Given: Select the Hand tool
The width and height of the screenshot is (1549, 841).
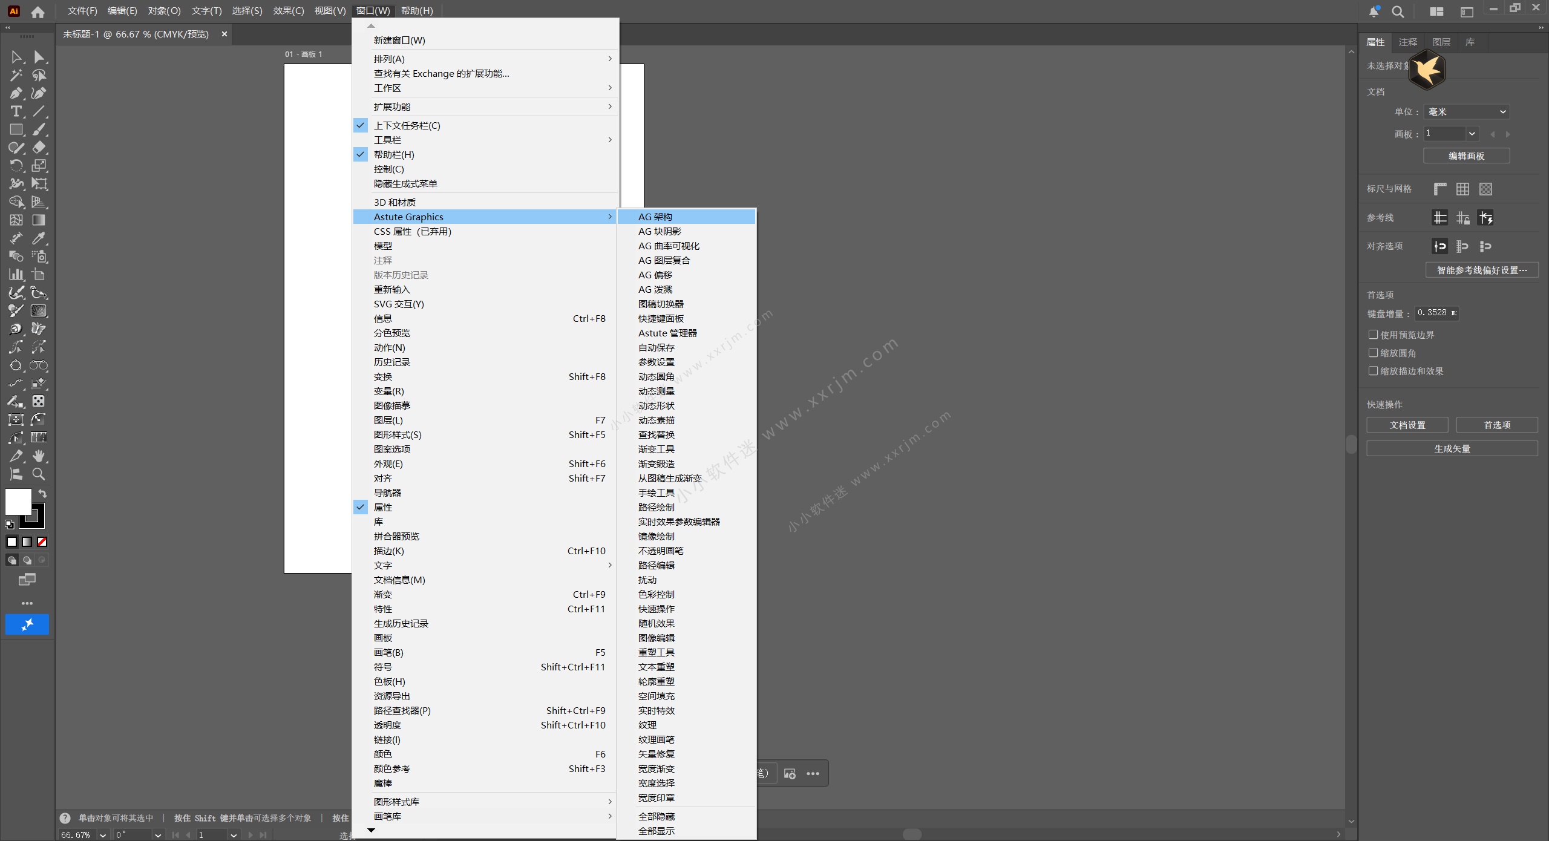Looking at the screenshot, I should coord(39,456).
